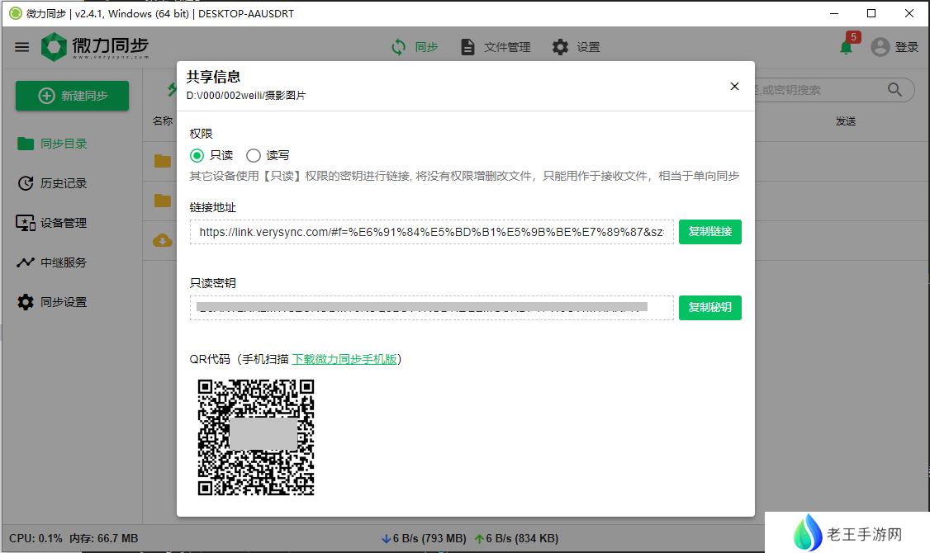Click the hamburger menu icon

21,47
